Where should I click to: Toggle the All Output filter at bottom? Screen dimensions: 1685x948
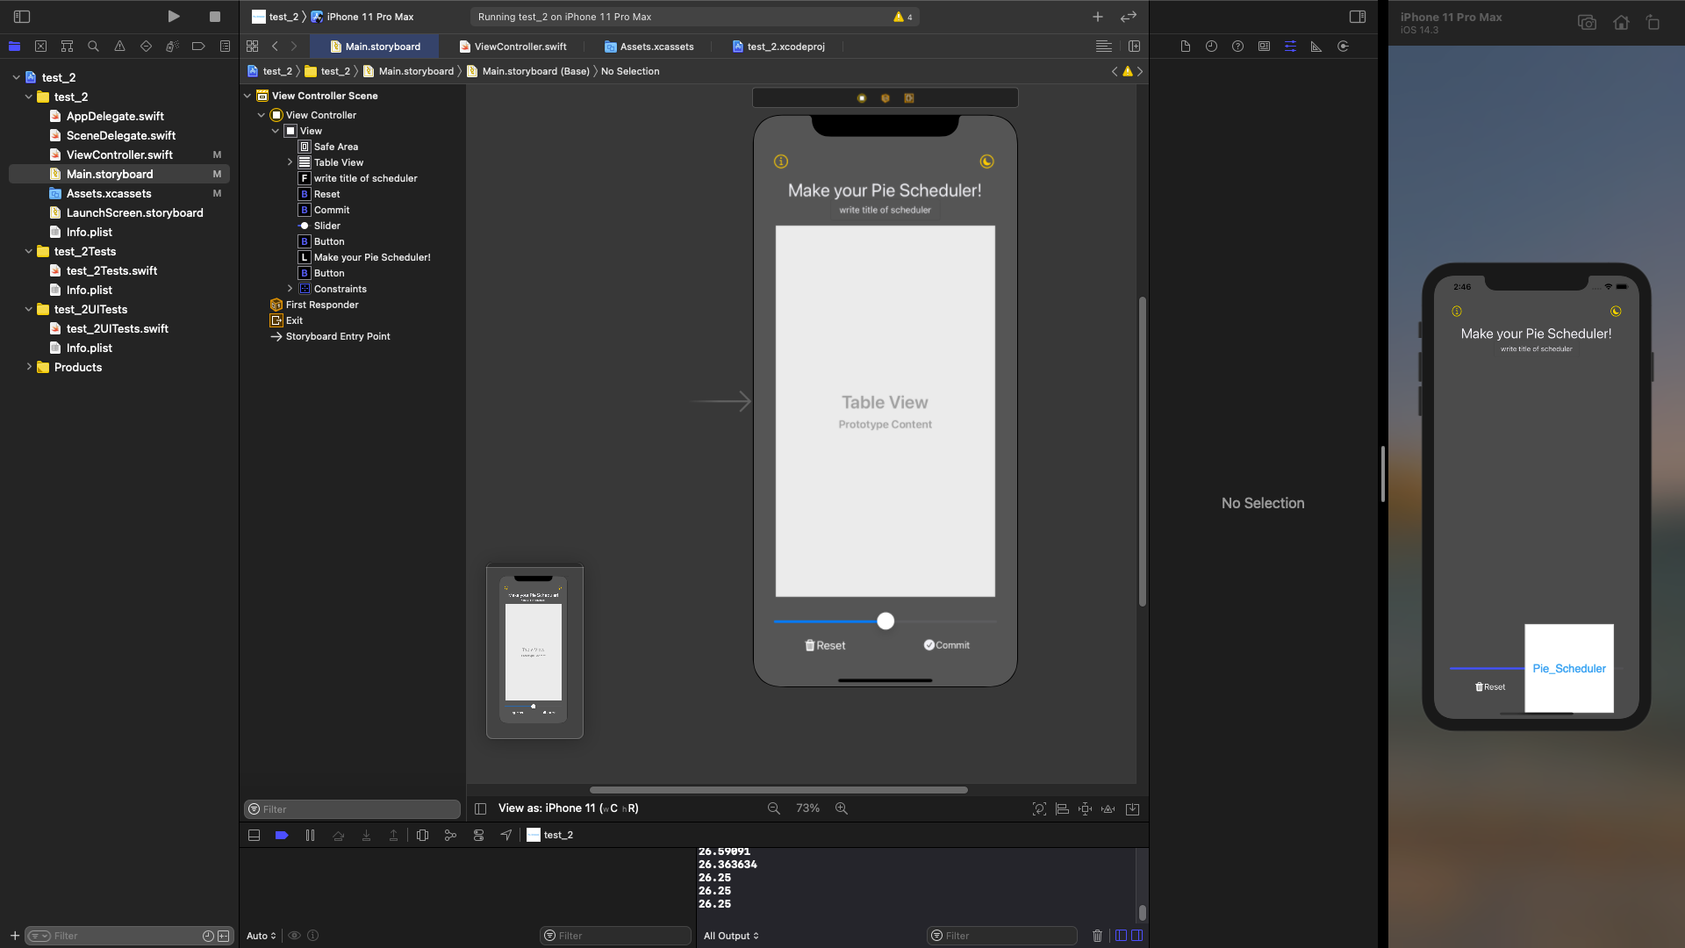[x=731, y=935]
